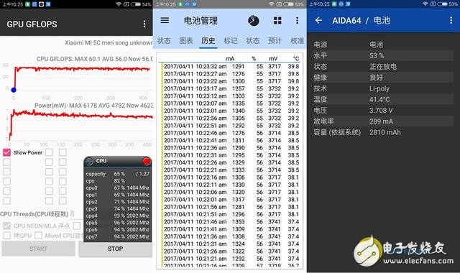Click the Xiaomi MI 5C device text
This screenshot has height=273, width=460.
(109, 43)
